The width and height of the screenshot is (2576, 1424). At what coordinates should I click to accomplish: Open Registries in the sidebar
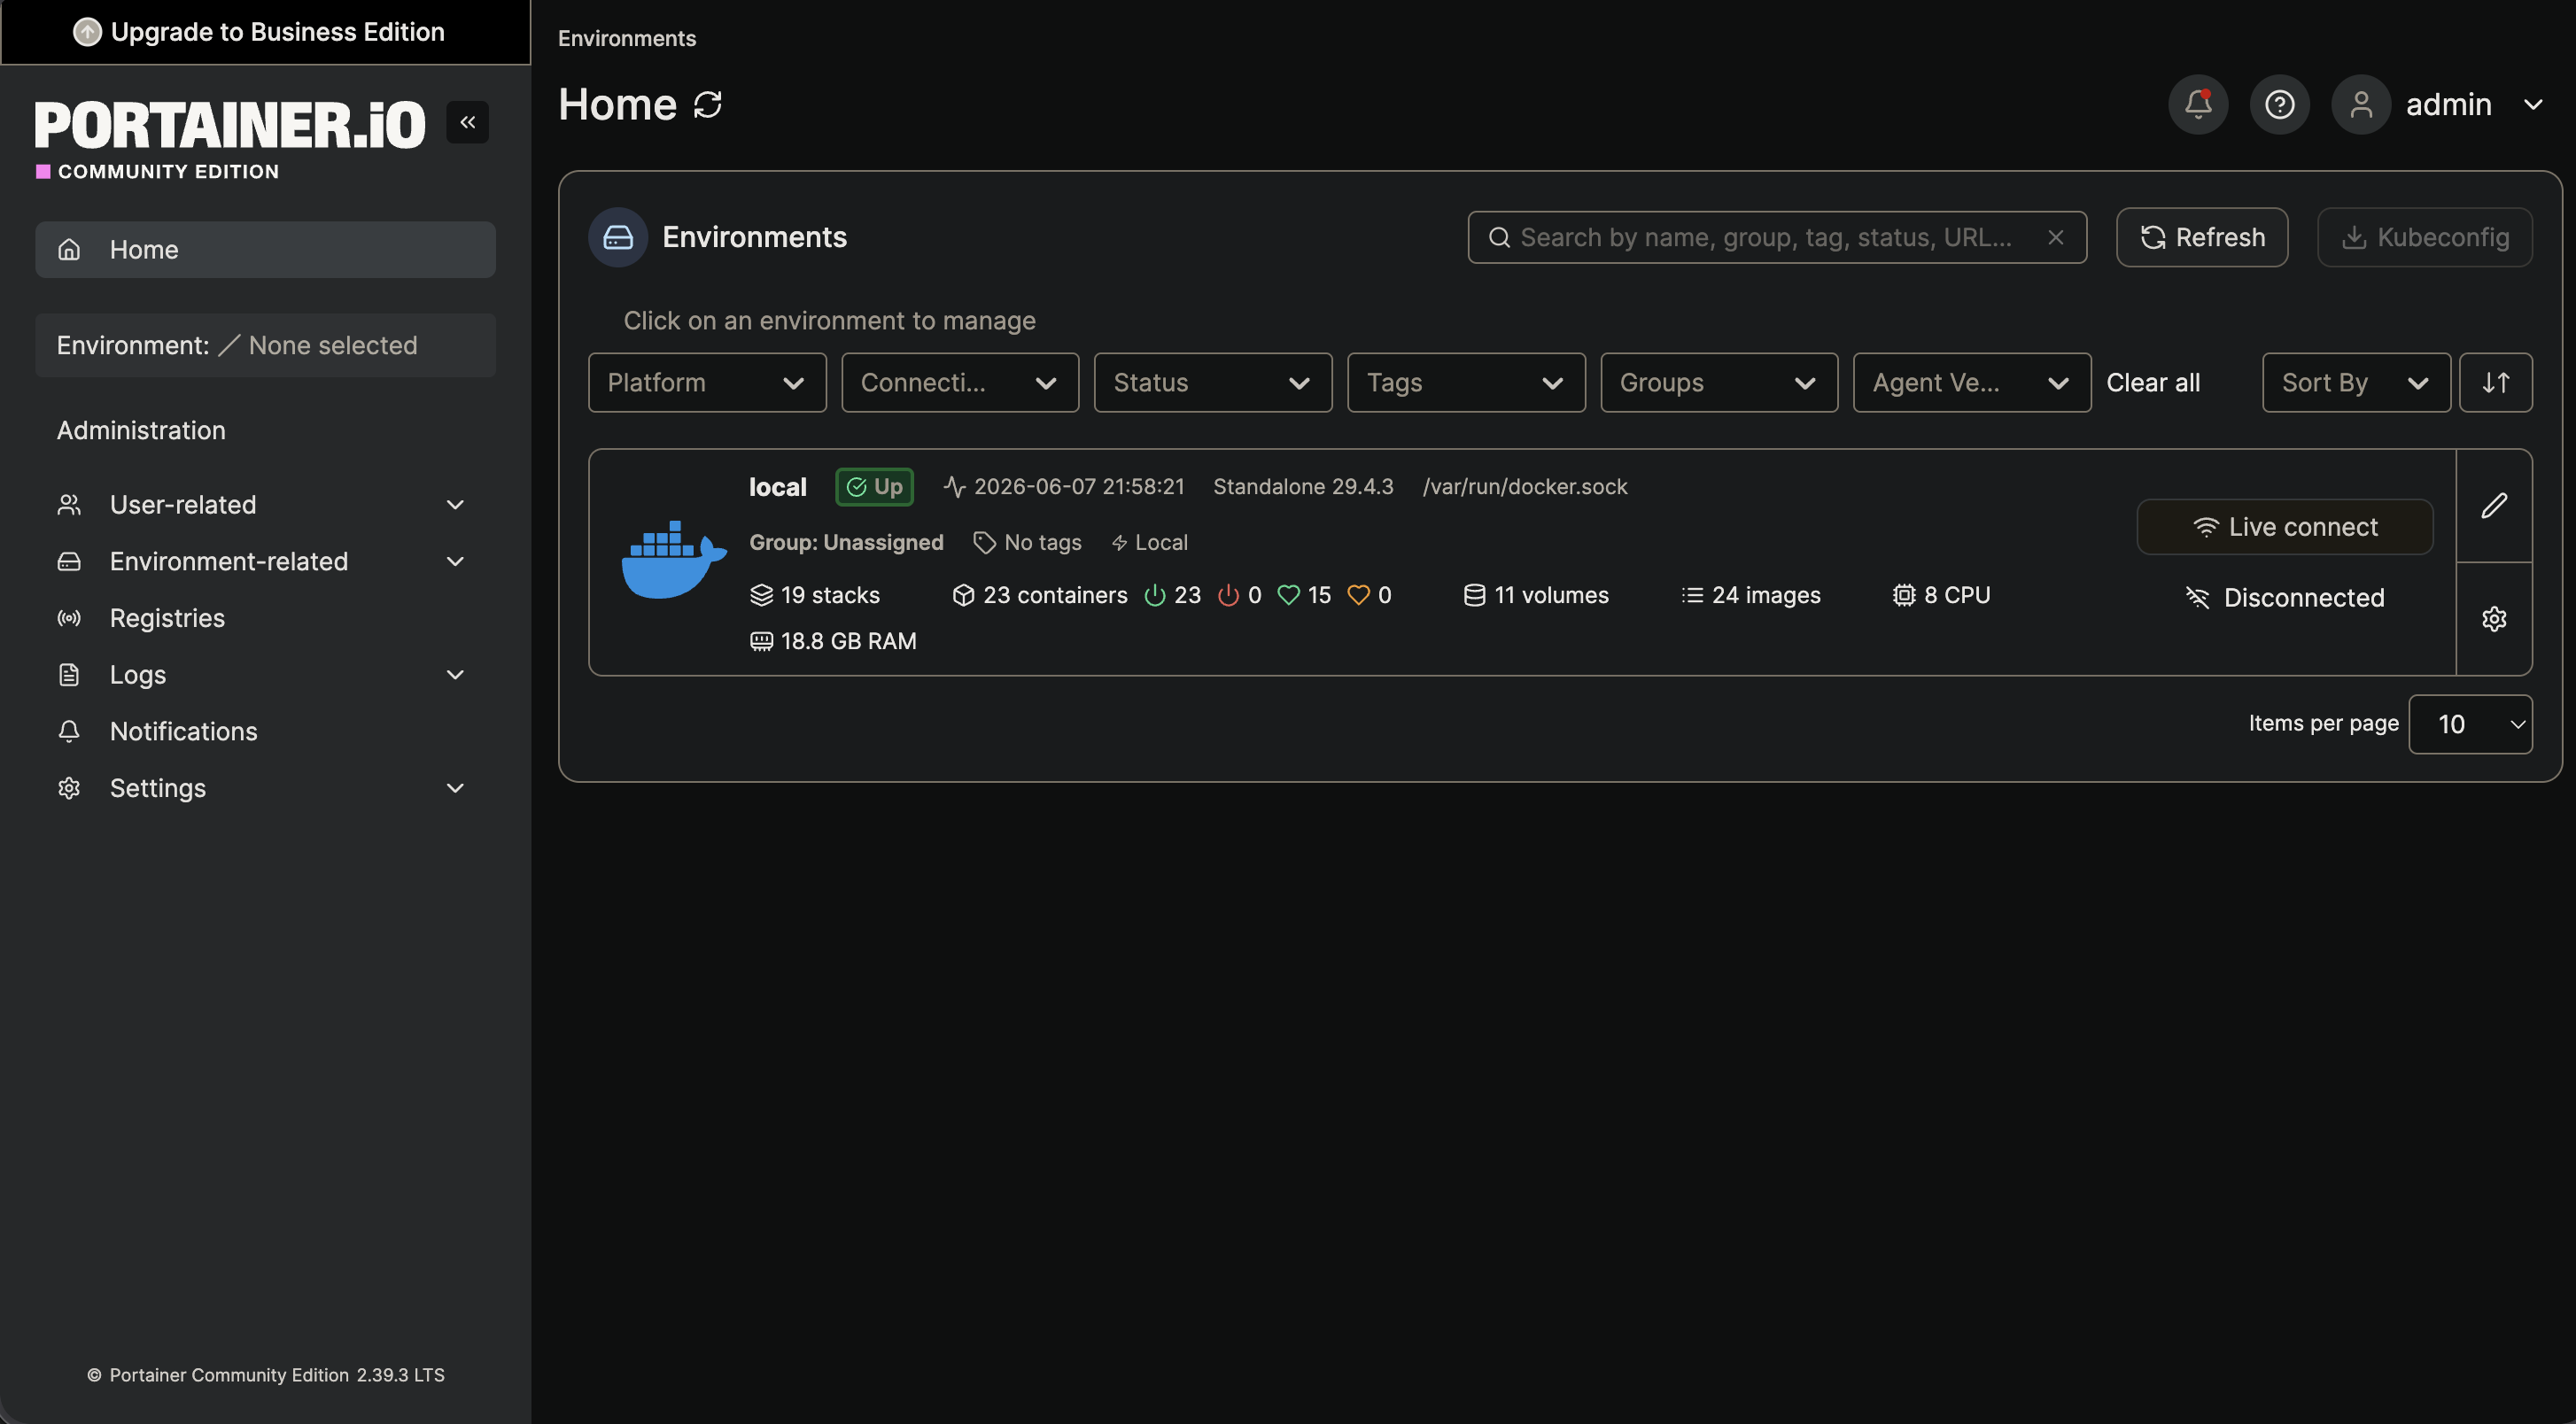265,618
